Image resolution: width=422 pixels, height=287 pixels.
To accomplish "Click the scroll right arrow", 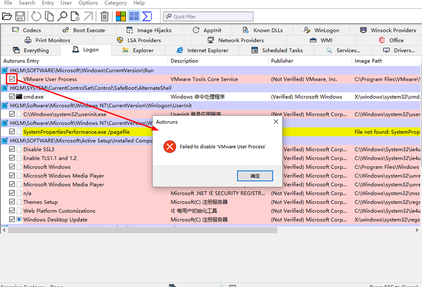I will 417,230.
